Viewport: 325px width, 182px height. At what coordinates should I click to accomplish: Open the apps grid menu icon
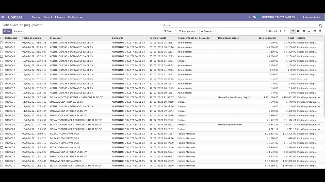tap(3, 17)
